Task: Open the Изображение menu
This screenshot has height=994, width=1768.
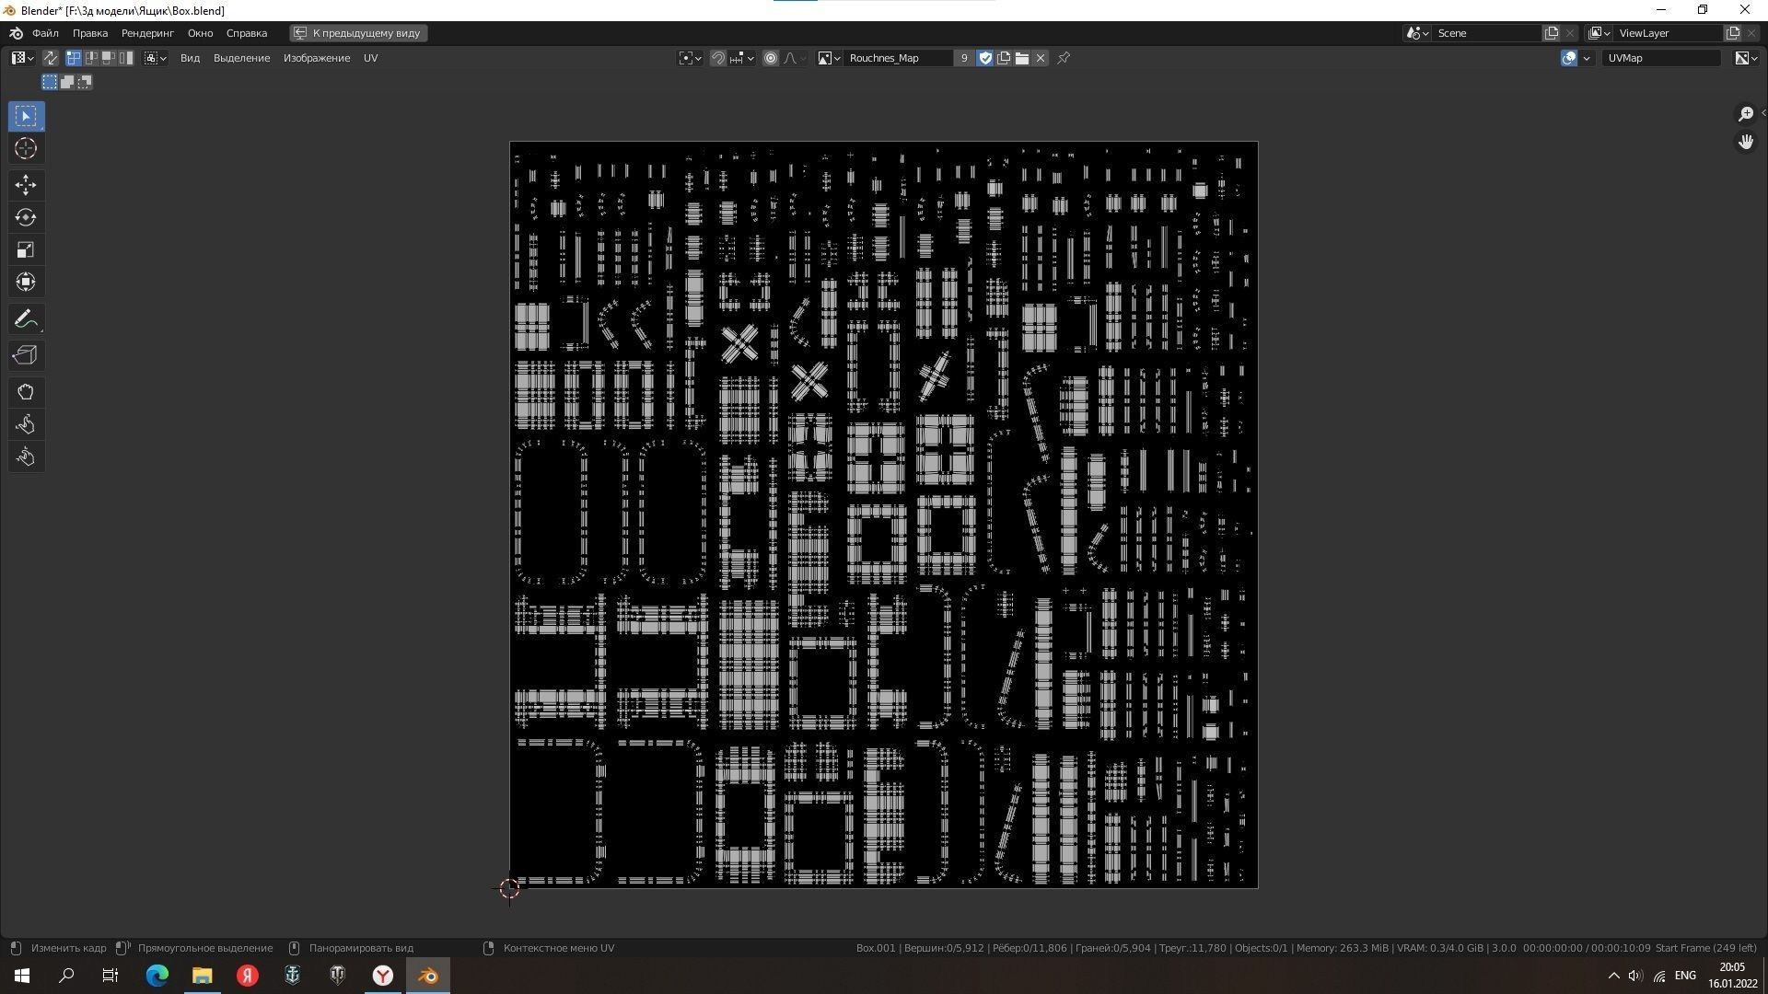Action: pos(316,58)
